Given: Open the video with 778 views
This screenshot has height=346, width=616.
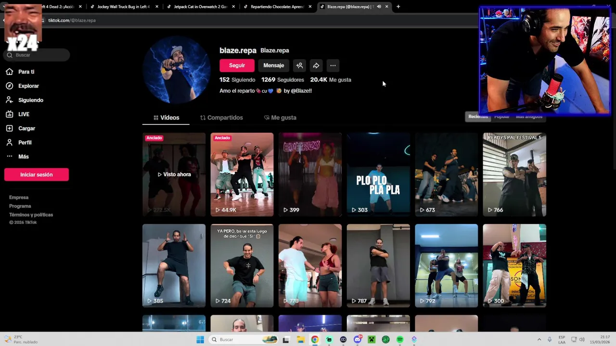Looking at the screenshot, I should point(310,265).
